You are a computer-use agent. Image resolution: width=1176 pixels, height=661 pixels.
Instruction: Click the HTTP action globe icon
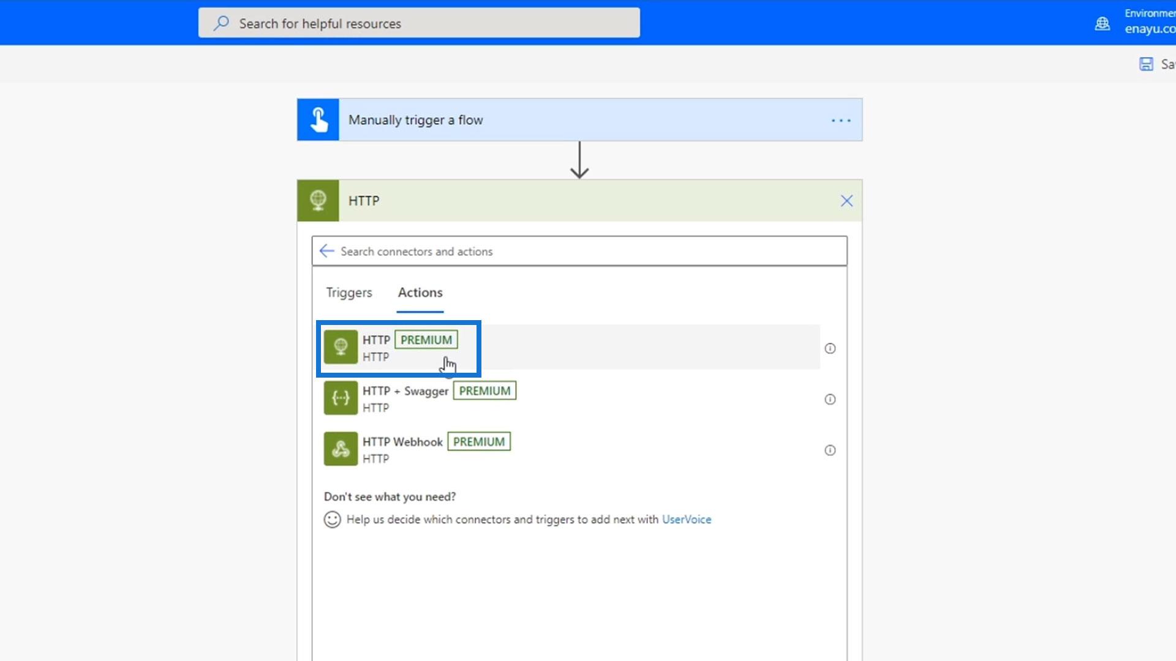pyautogui.click(x=341, y=347)
